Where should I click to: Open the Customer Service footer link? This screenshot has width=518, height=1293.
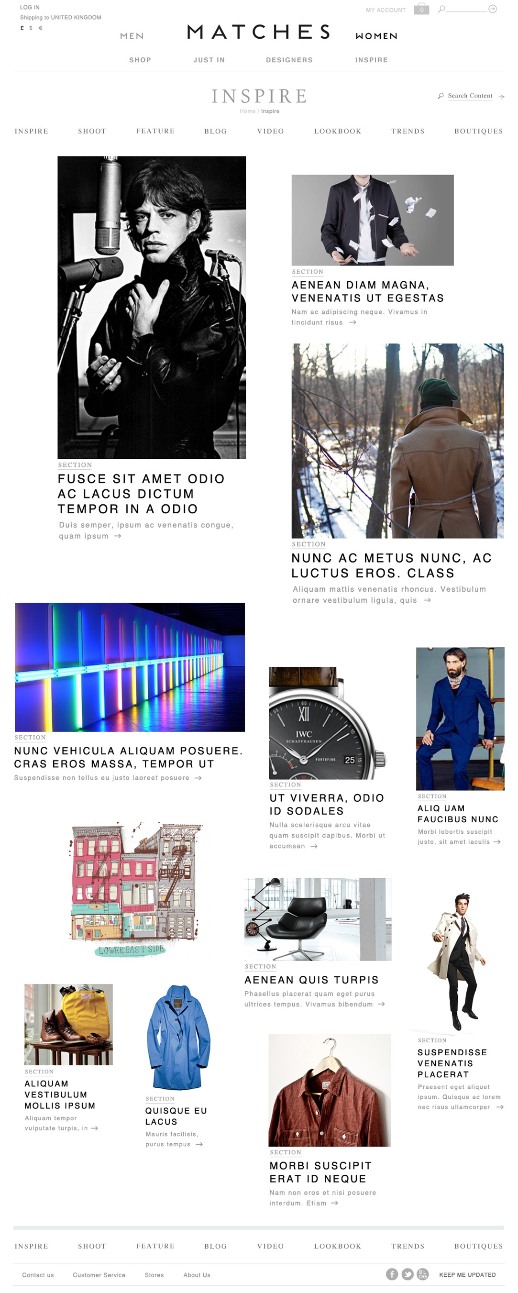(x=99, y=1274)
